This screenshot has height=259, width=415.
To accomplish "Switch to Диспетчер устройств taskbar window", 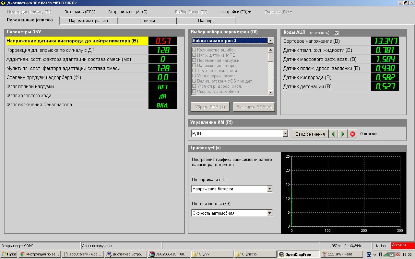I will point(126,254).
